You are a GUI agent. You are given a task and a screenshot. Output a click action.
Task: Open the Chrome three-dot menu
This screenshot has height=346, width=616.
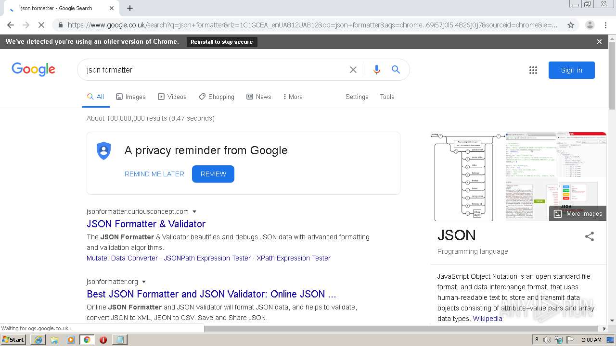[605, 25]
